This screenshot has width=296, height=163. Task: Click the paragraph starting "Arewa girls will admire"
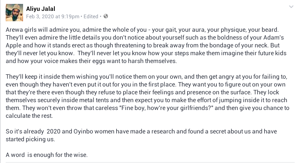pyautogui.click(x=147, y=45)
